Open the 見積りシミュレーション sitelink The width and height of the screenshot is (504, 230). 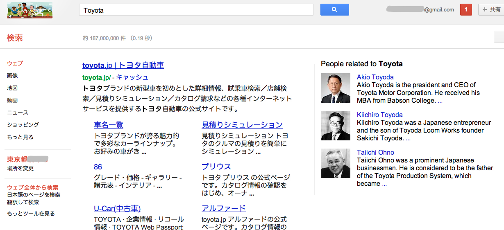[x=242, y=125]
